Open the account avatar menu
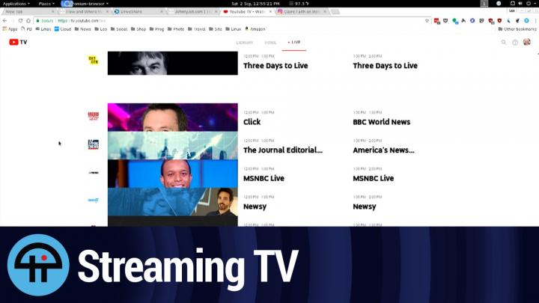 tap(527, 43)
